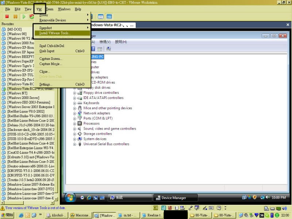Select [Windows 2000 Server] in Favorites
The width and height of the screenshot is (292, 219).
(x=23, y=98)
